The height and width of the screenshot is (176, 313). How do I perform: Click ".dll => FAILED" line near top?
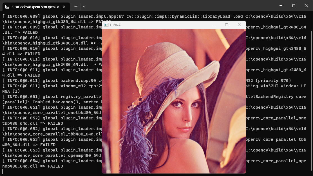20,32
